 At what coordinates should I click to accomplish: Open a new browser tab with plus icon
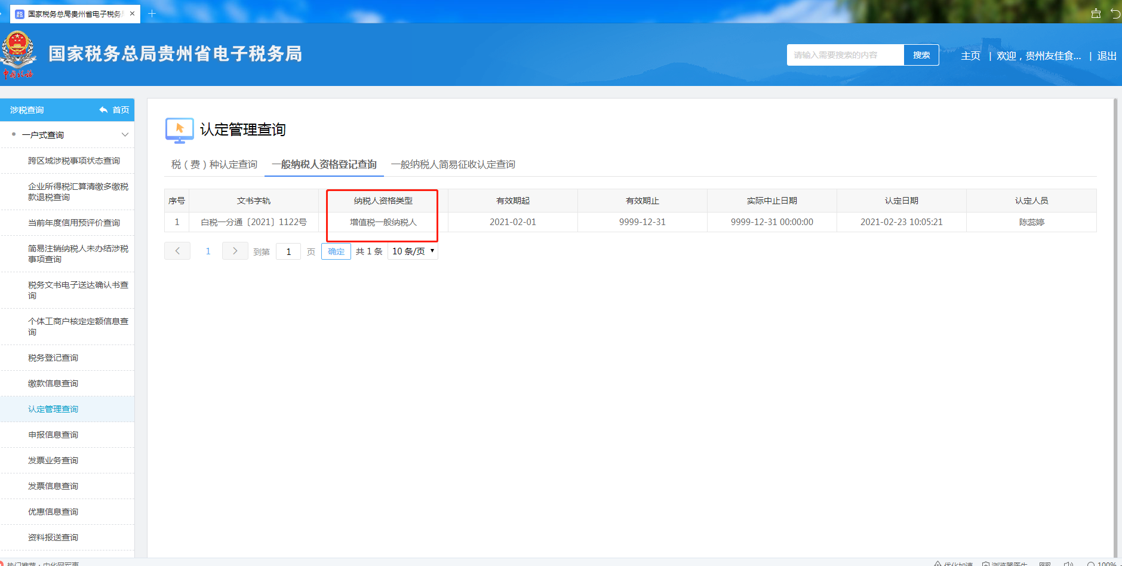[x=152, y=14]
